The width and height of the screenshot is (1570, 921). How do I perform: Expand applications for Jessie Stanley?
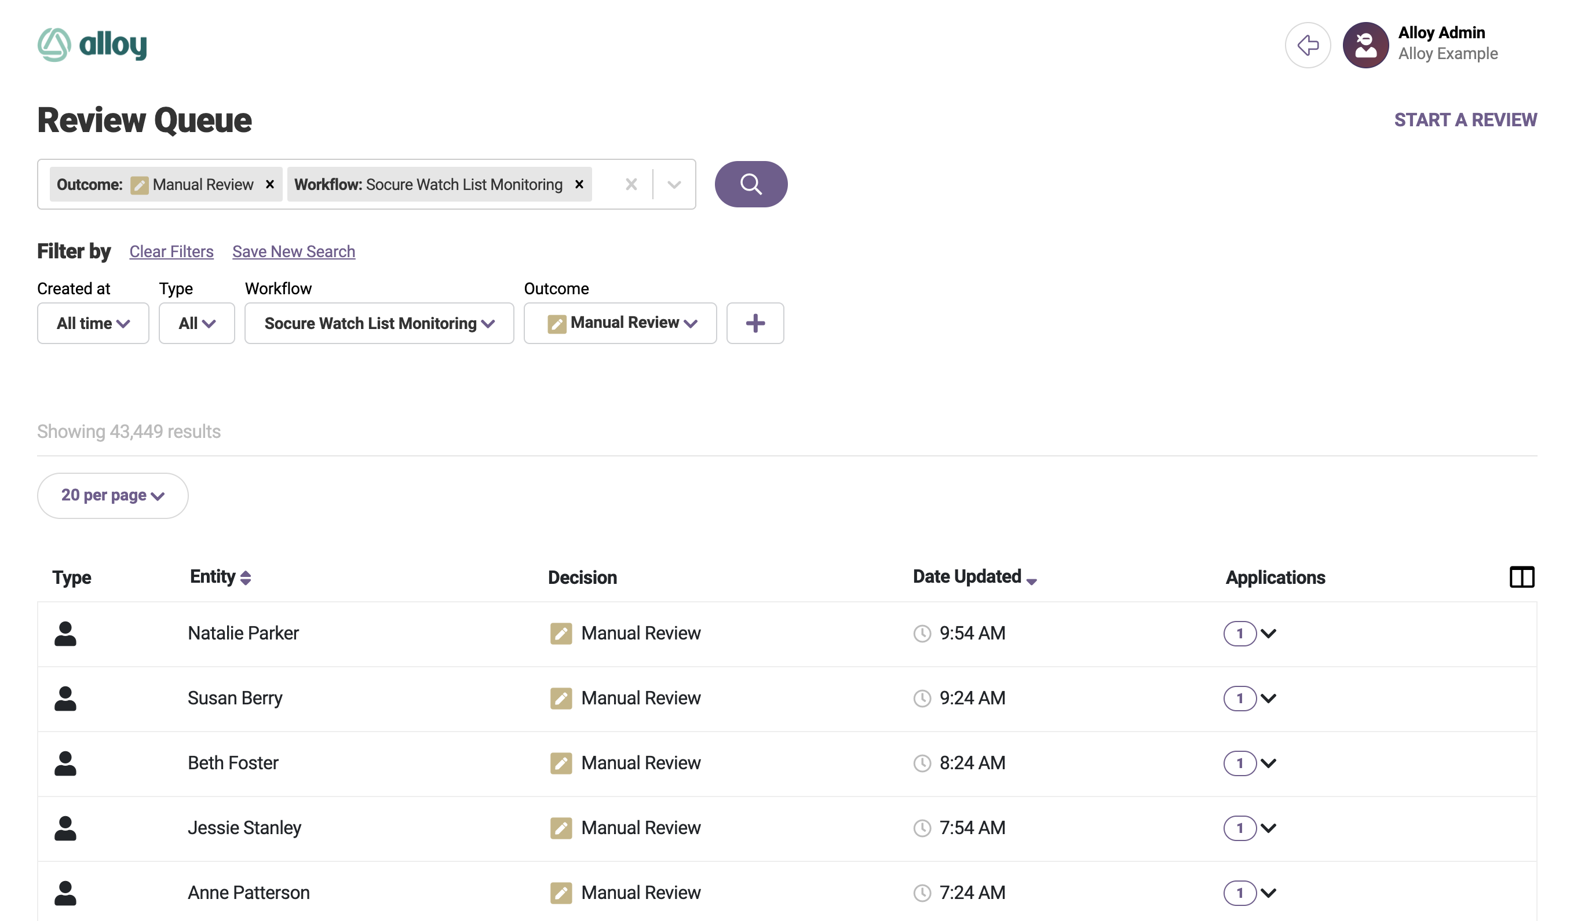1269,828
